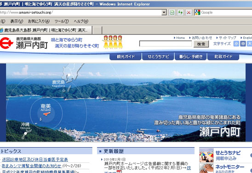Click the IE page icon on tab
252x173 pixels.
click(x=1, y=30)
